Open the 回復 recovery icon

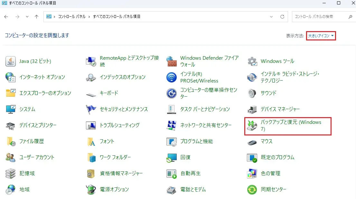172,158
